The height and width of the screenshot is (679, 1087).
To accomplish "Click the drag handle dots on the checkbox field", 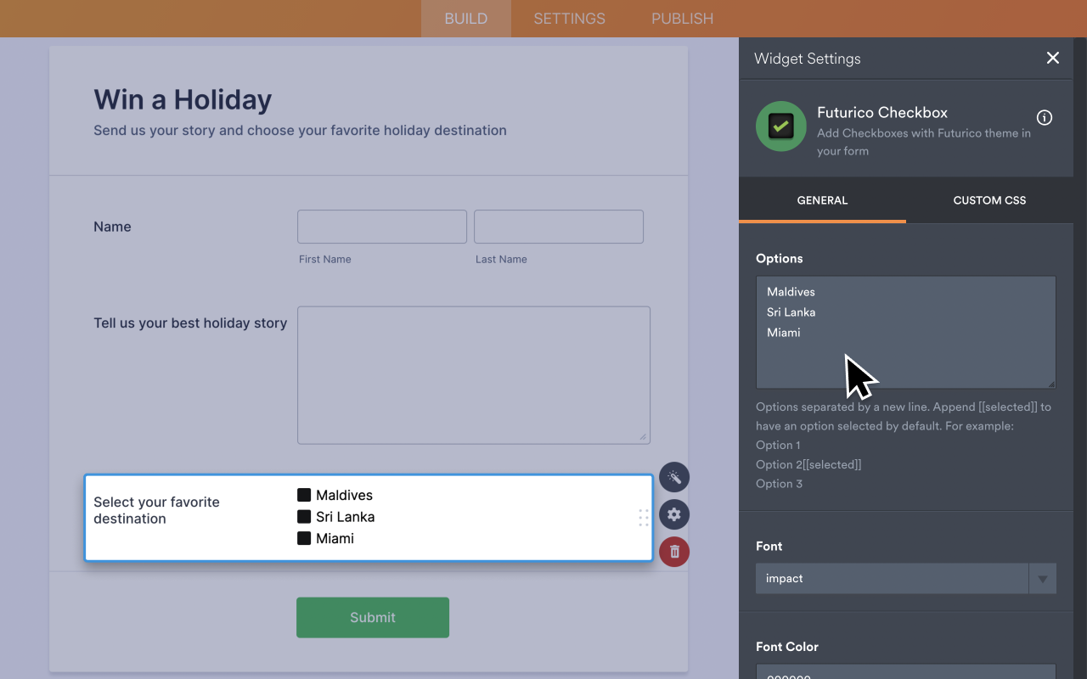I will (x=643, y=518).
